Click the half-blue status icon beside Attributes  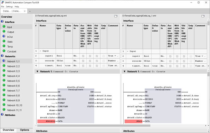[2, 114]
